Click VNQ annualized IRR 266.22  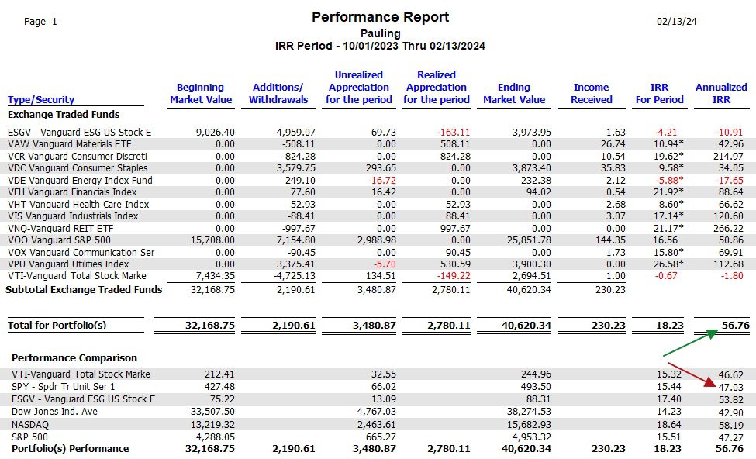pos(728,228)
